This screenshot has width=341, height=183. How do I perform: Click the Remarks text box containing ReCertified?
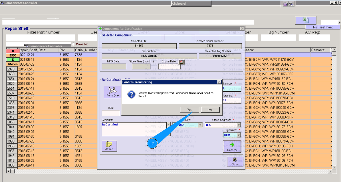tap(134, 129)
